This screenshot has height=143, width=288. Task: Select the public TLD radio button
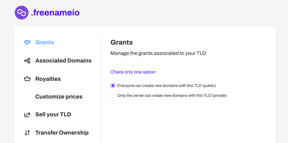pyautogui.click(x=113, y=86)
